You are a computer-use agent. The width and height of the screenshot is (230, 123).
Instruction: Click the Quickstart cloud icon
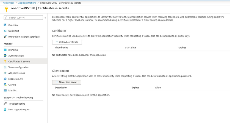[5, 31]
